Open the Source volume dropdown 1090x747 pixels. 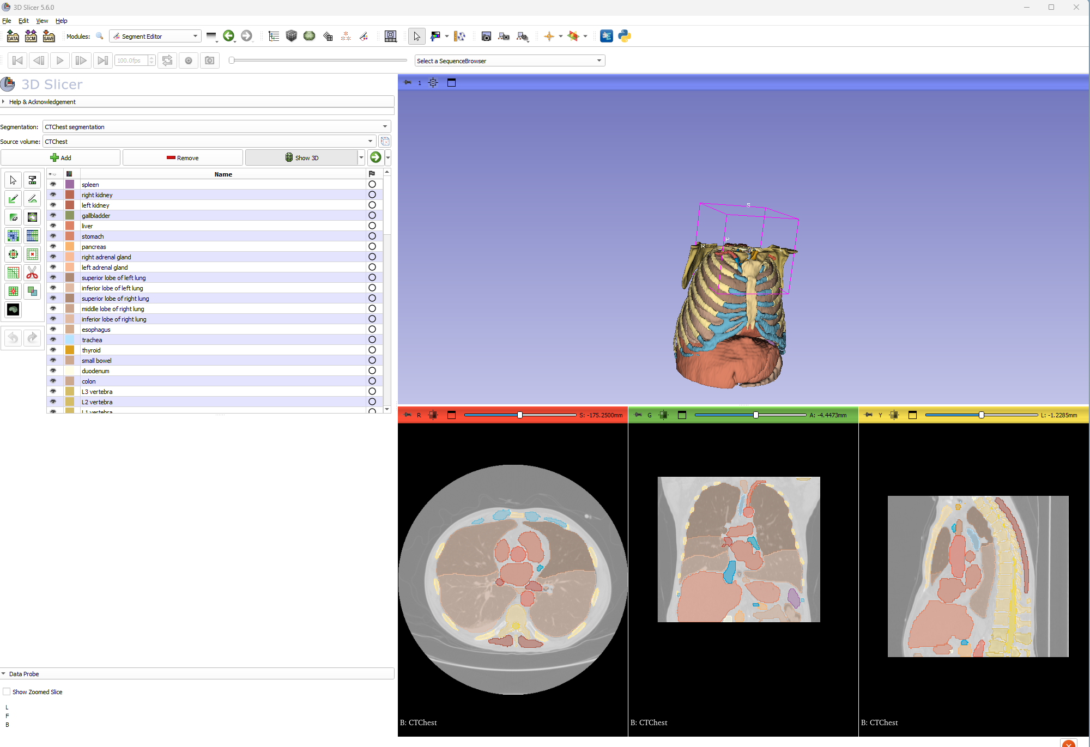click(x=209, y=141)
